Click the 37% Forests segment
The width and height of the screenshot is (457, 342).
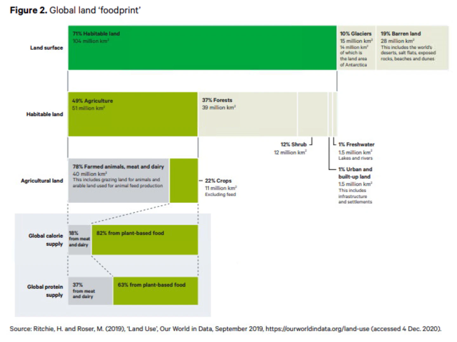click(x=248, y=114)
